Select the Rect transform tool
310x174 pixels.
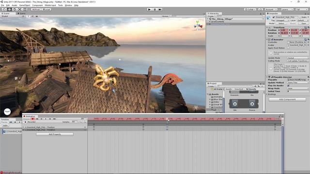point(25,9)
